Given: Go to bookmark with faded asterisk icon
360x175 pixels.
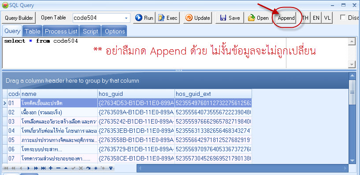Looking at the screenshot, I should [103, 168].
